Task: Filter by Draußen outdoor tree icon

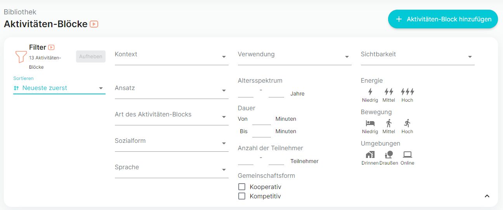Action: (x=389, y=154)
